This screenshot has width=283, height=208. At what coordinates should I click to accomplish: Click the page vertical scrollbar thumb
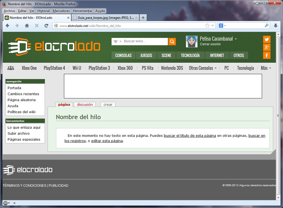pos(278,115)
